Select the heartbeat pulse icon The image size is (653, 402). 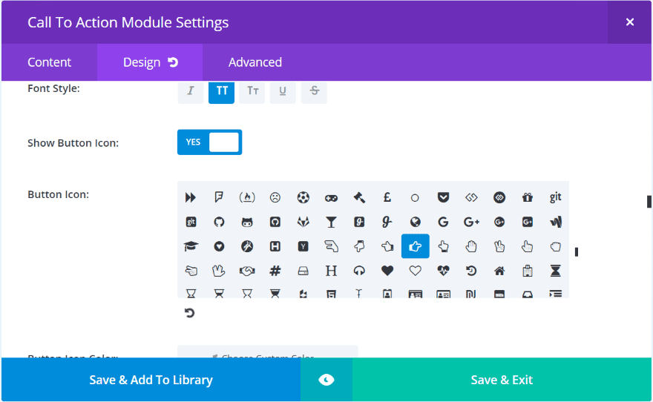point(443,271)
